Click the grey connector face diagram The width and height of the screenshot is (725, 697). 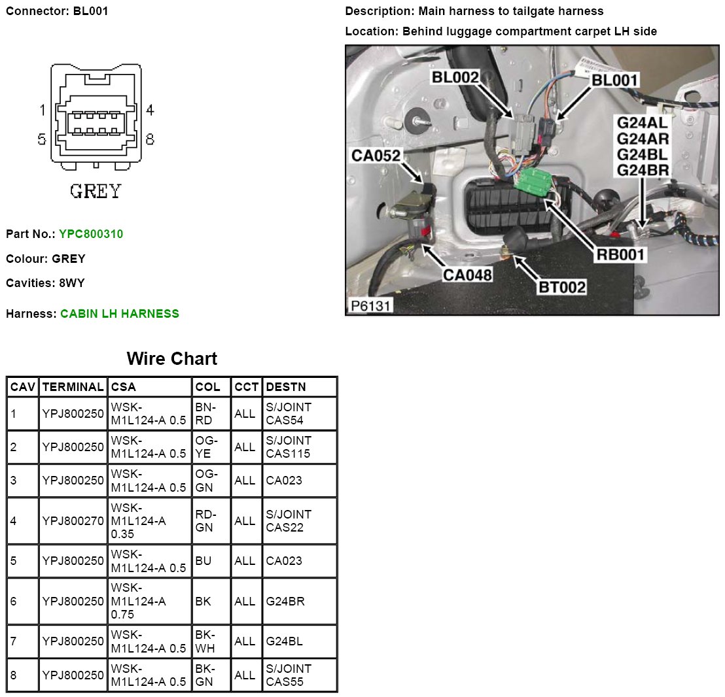[x=96, y=117]
